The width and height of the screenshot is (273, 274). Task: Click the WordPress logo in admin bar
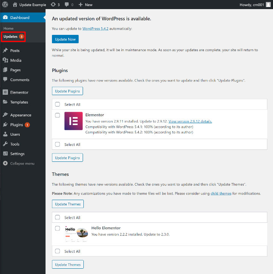coord(5,5)
